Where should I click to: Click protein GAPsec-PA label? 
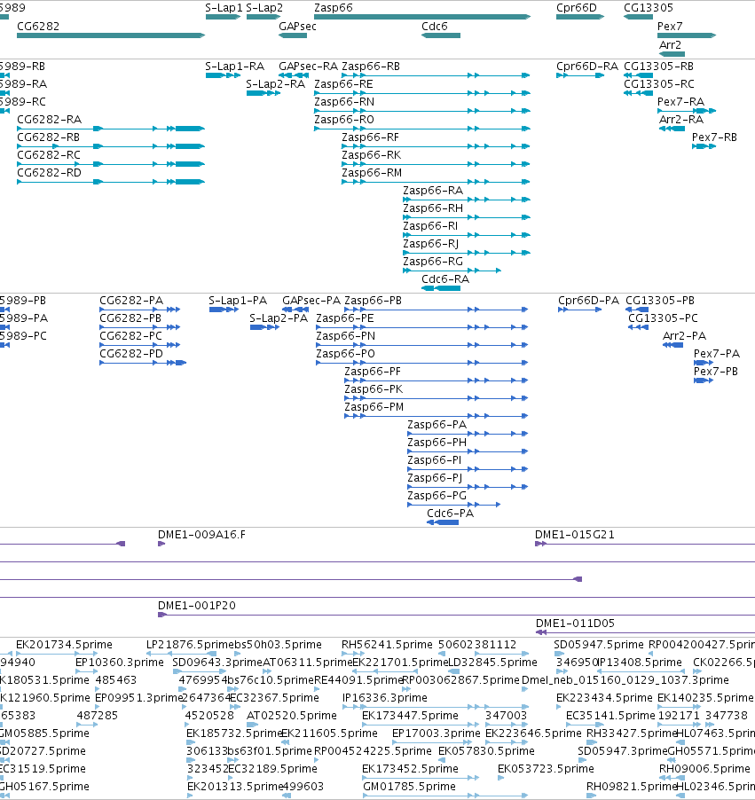(311, 301)
